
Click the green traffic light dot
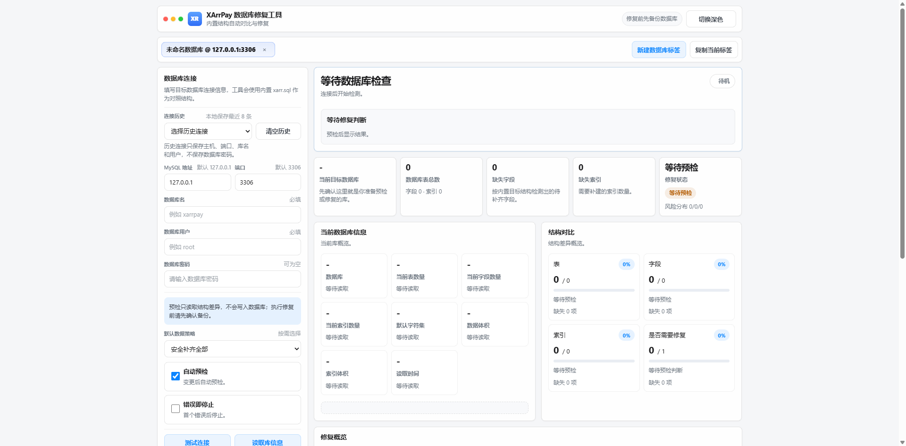181,19
